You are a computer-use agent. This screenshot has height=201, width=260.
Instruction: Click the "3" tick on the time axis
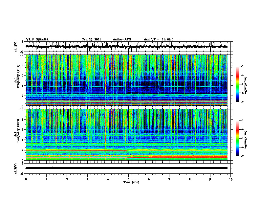click(x=87, y=179)
